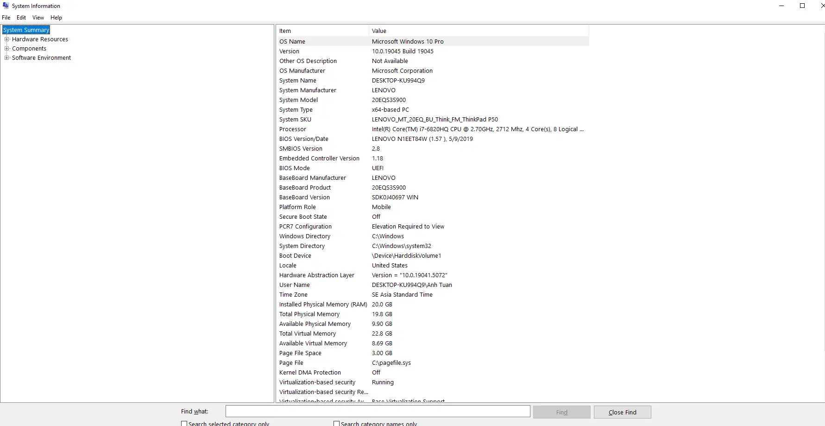The image size is (825, 426).
Task: Open the Help menu
Action: 56,18
